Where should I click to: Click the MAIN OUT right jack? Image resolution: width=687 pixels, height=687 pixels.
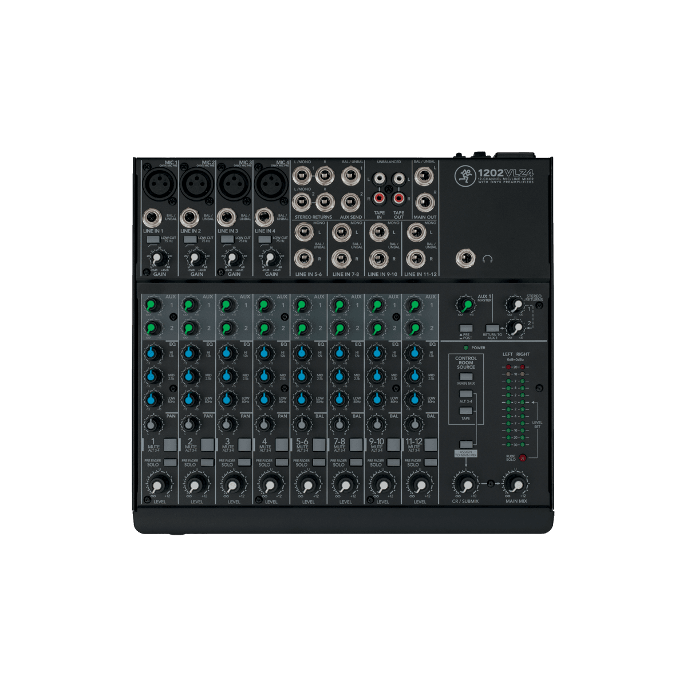pyautogui.click(x=424, y=202)
